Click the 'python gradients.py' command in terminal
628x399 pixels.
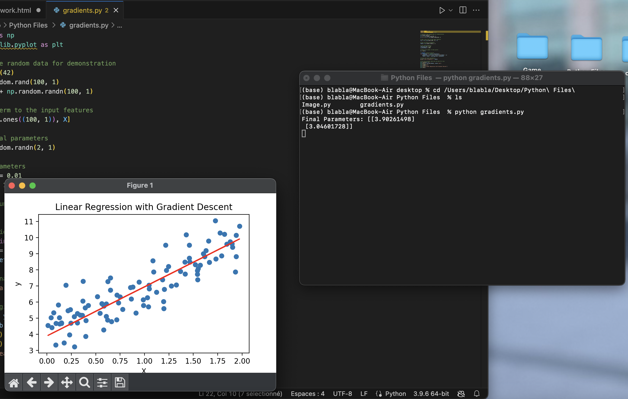(x=489, y=112)
